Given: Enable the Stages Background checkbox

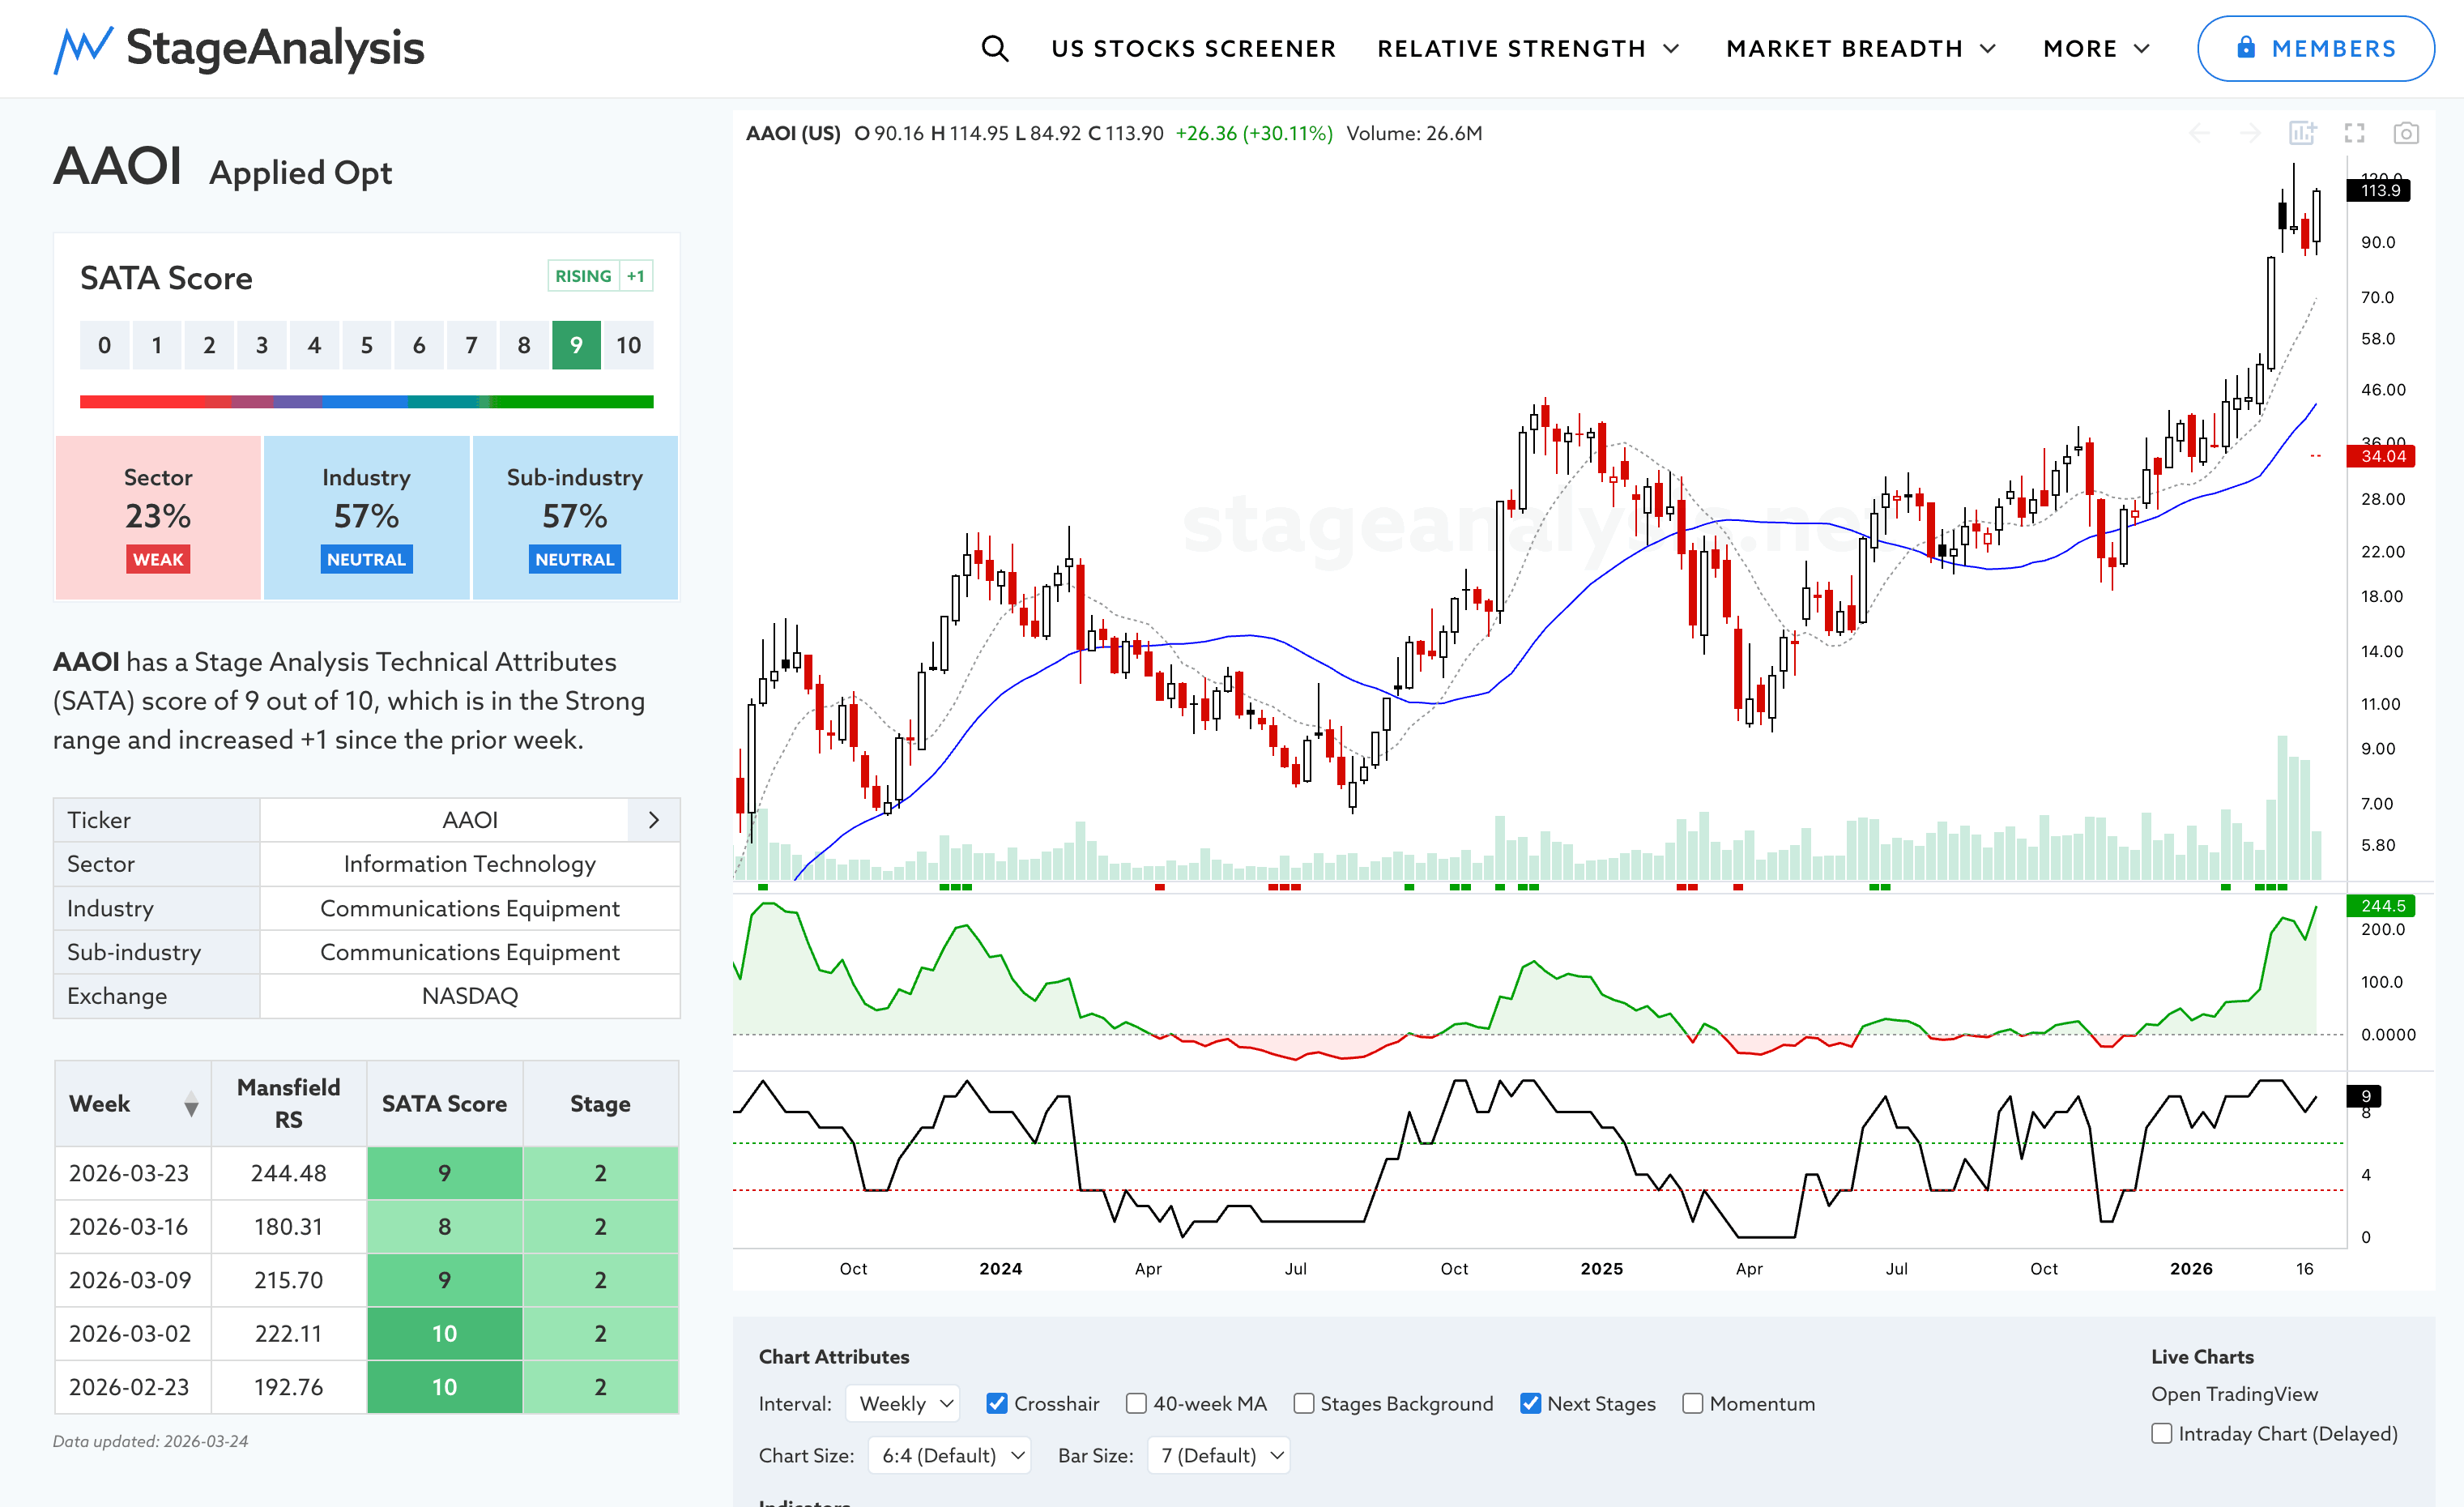Looking at the screenshot, I should (x=1303, y=1403).
